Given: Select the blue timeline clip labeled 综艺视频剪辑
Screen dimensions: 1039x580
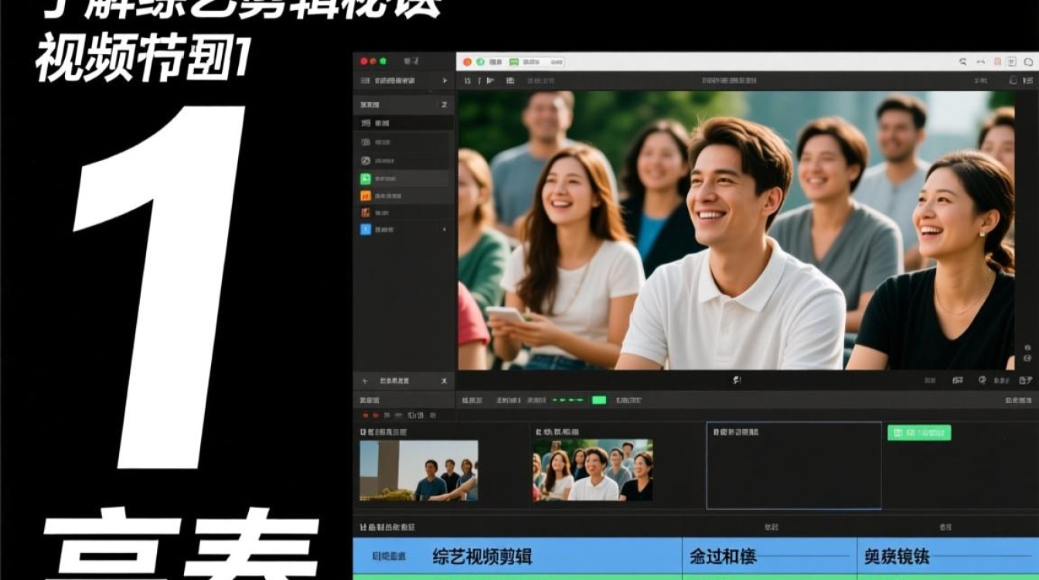Looking at the screenshot, I should point(517,556).
